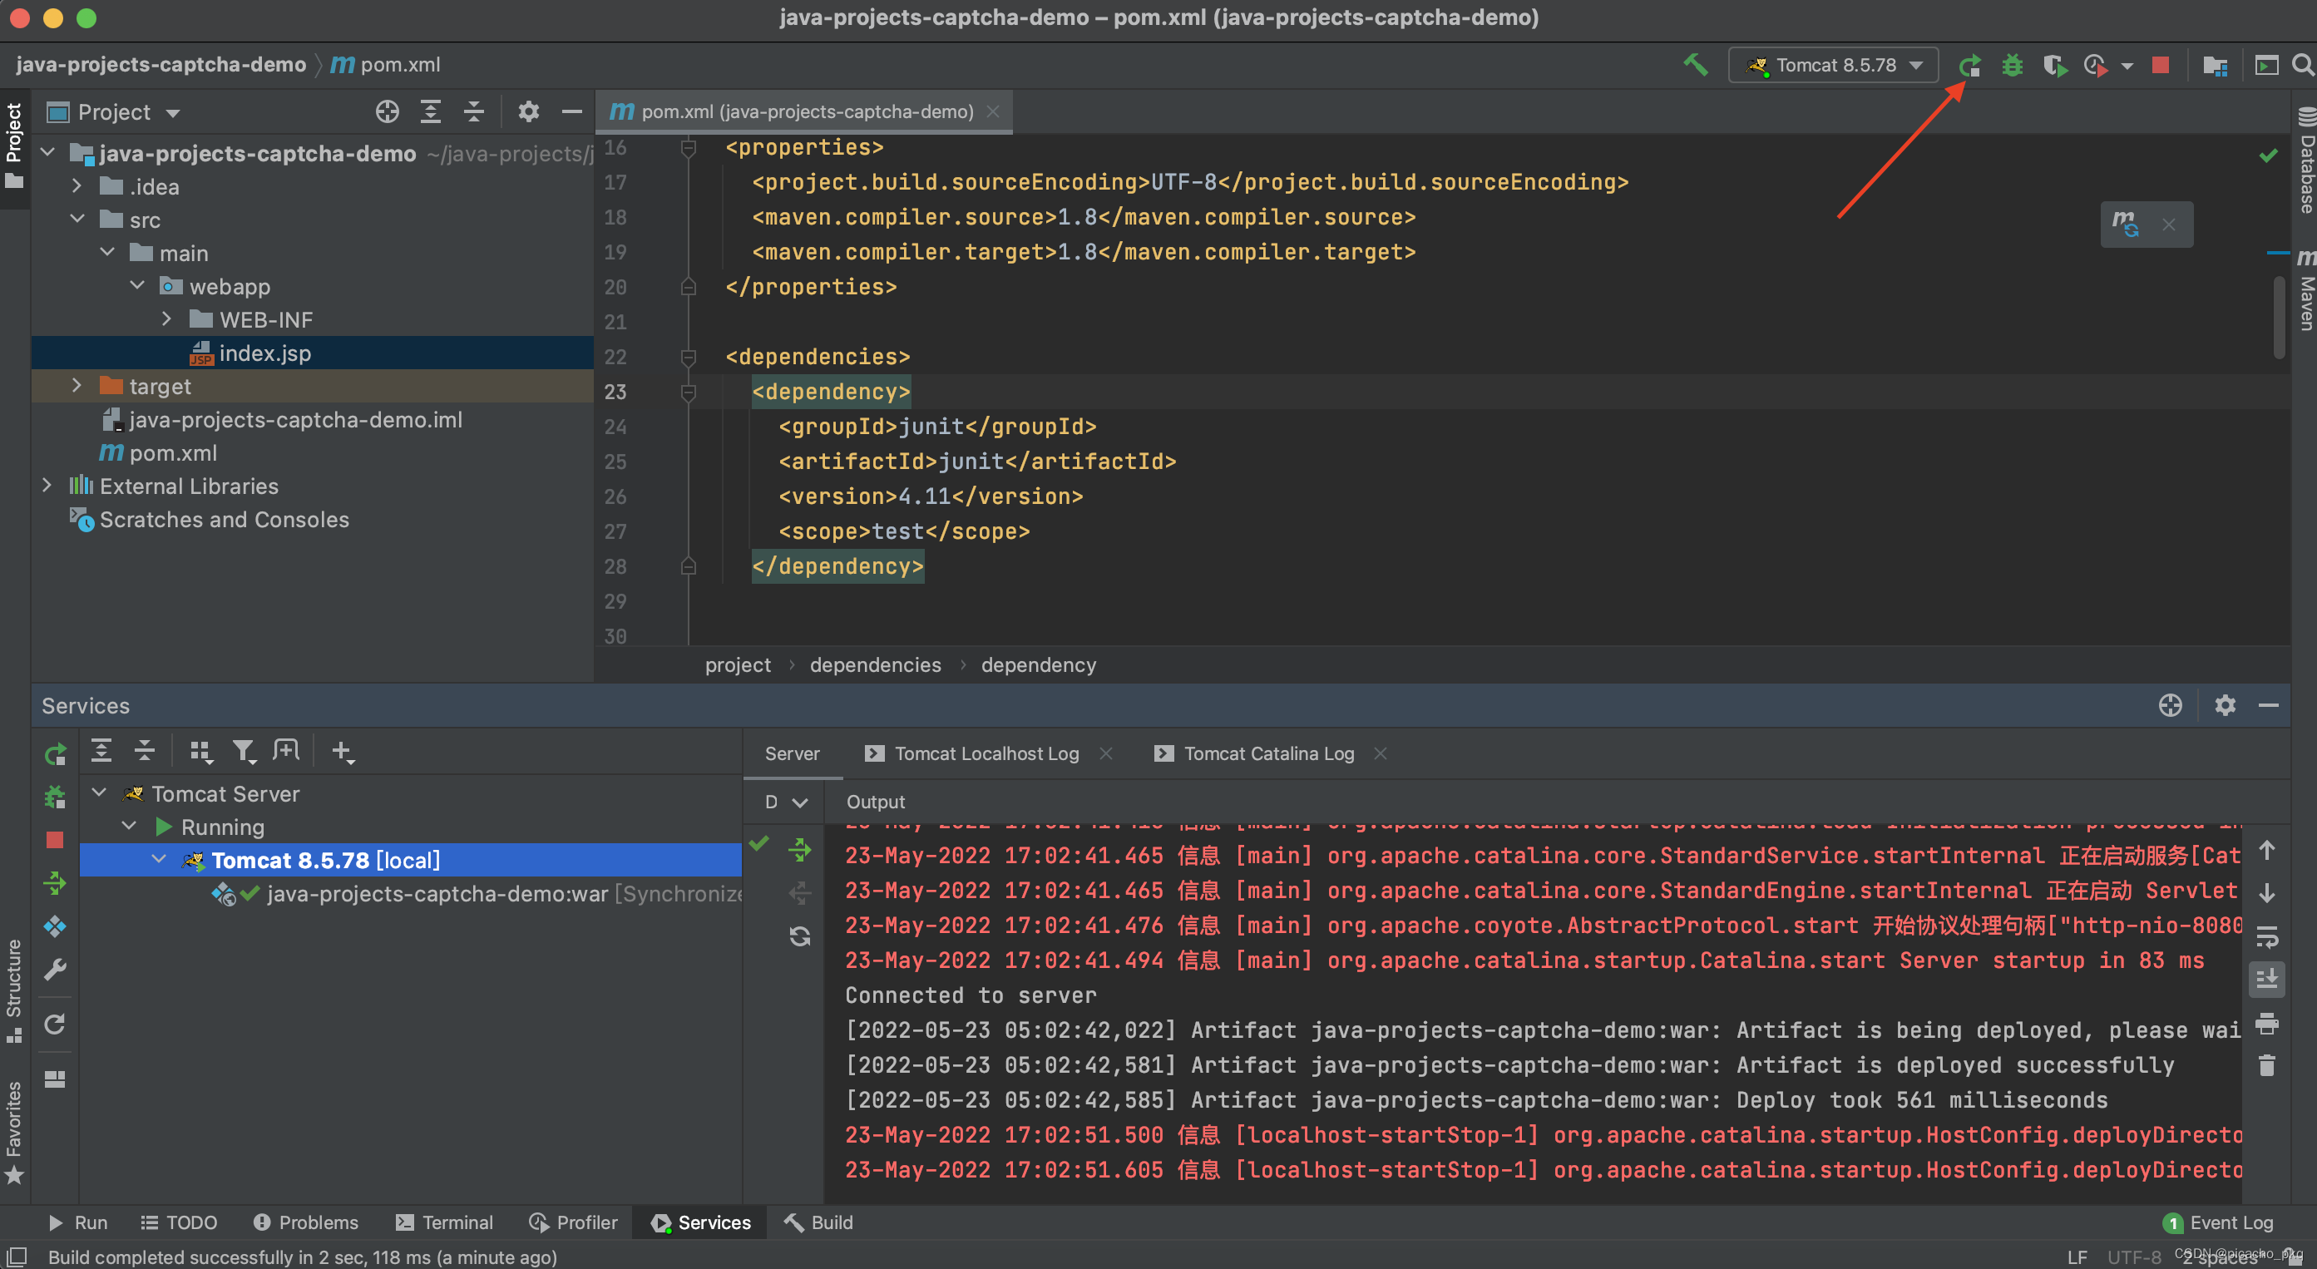The height and width of the screenshot is (1269, 2317).
Task: Load Maven changes floating icon
Action: tap(2126, 224)
